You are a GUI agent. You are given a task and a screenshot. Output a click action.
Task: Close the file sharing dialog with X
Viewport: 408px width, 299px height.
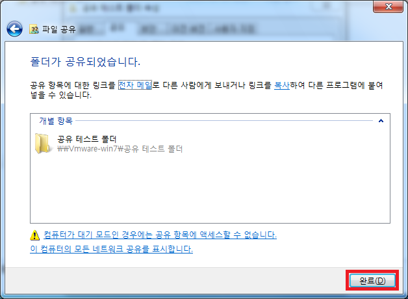coord(389,6)
